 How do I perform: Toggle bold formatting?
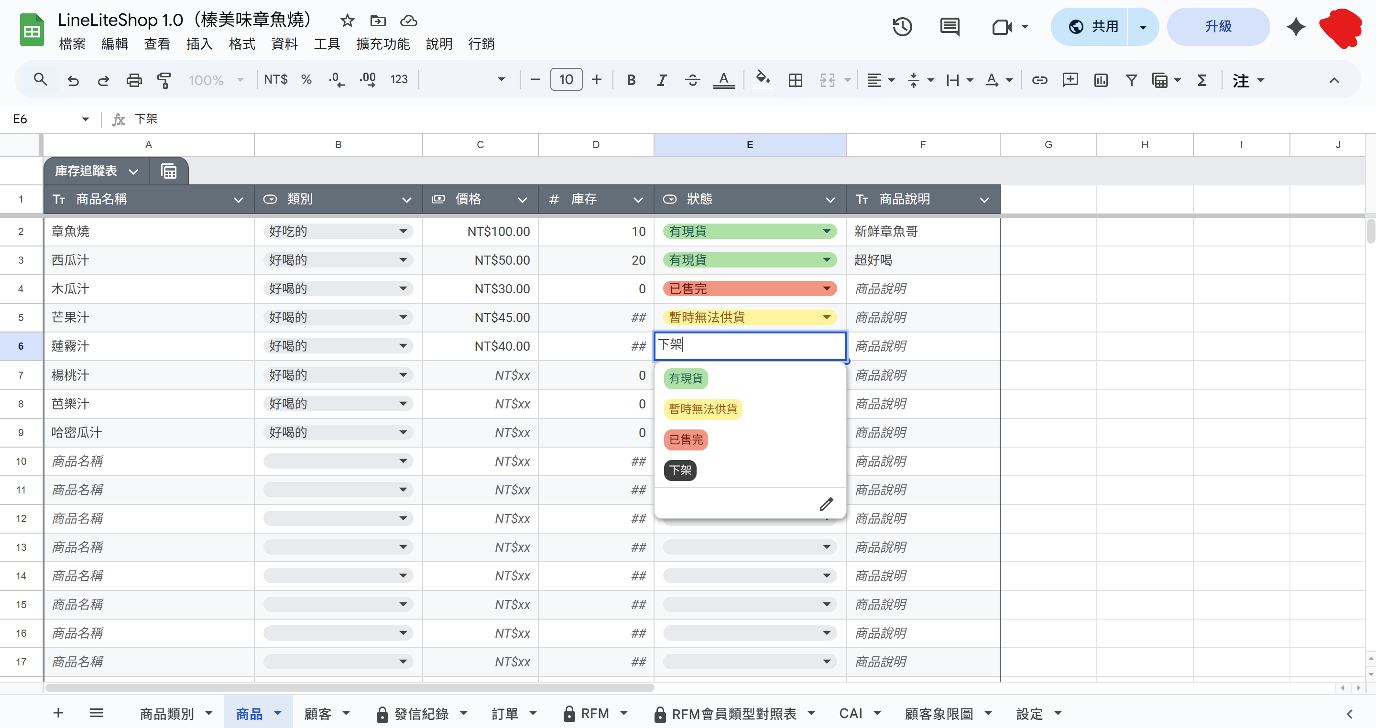coord(631,80)
